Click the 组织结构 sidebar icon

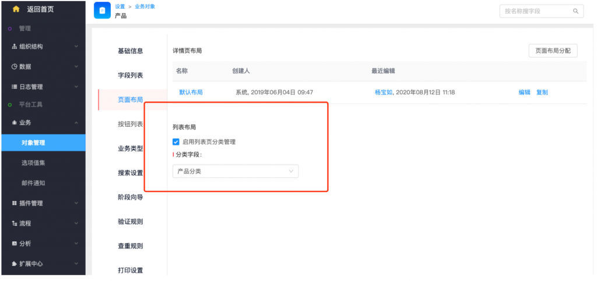(14, 47)
